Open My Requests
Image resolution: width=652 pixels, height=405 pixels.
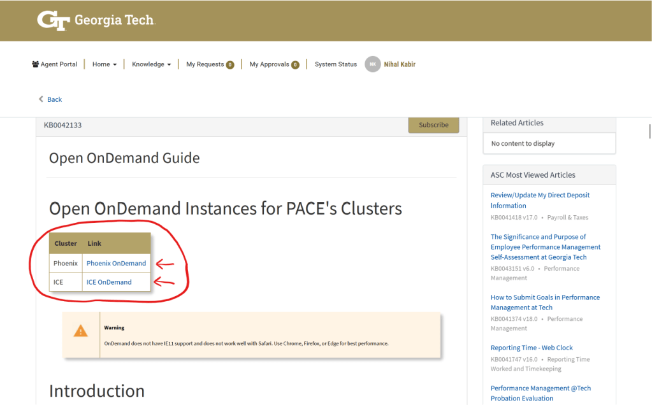coord(205,64)
